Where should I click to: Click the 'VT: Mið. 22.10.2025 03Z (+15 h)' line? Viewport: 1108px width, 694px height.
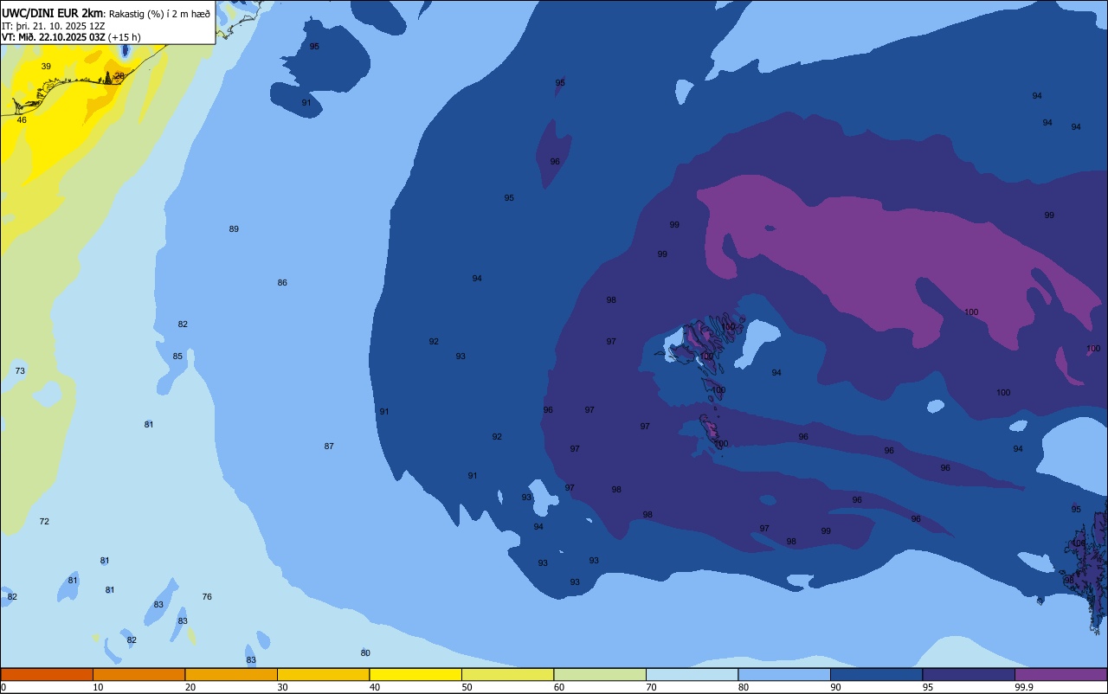[71, 37]
